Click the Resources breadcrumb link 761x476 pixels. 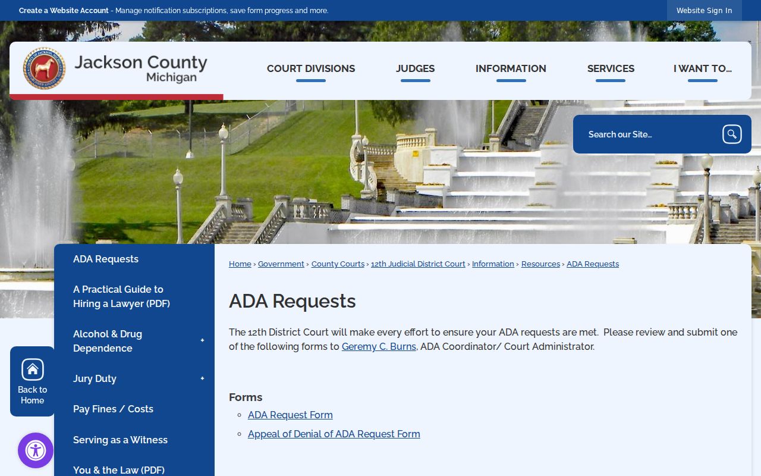540,264
